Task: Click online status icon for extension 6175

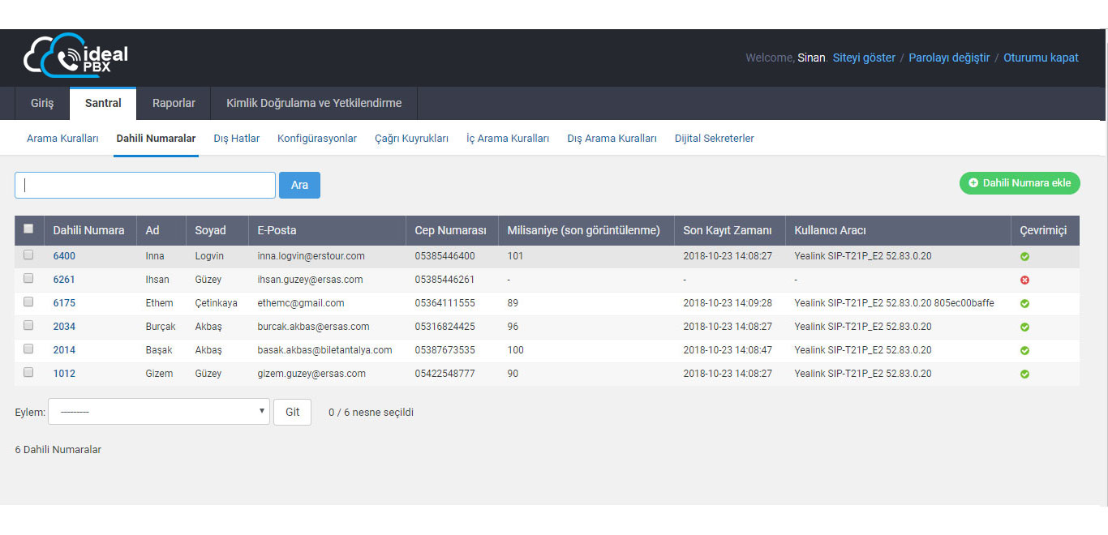Action: coord(1024,304)
